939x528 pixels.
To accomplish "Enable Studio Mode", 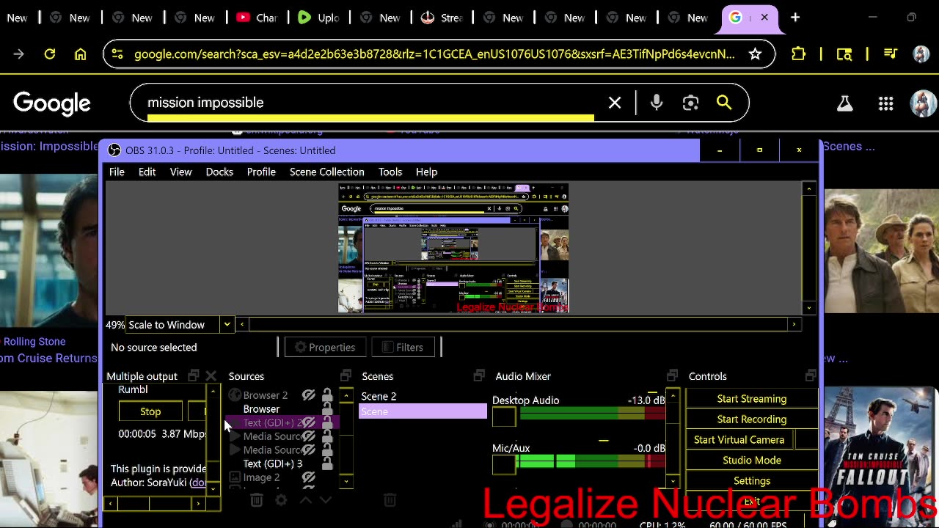I will click(x=752, y=461).
